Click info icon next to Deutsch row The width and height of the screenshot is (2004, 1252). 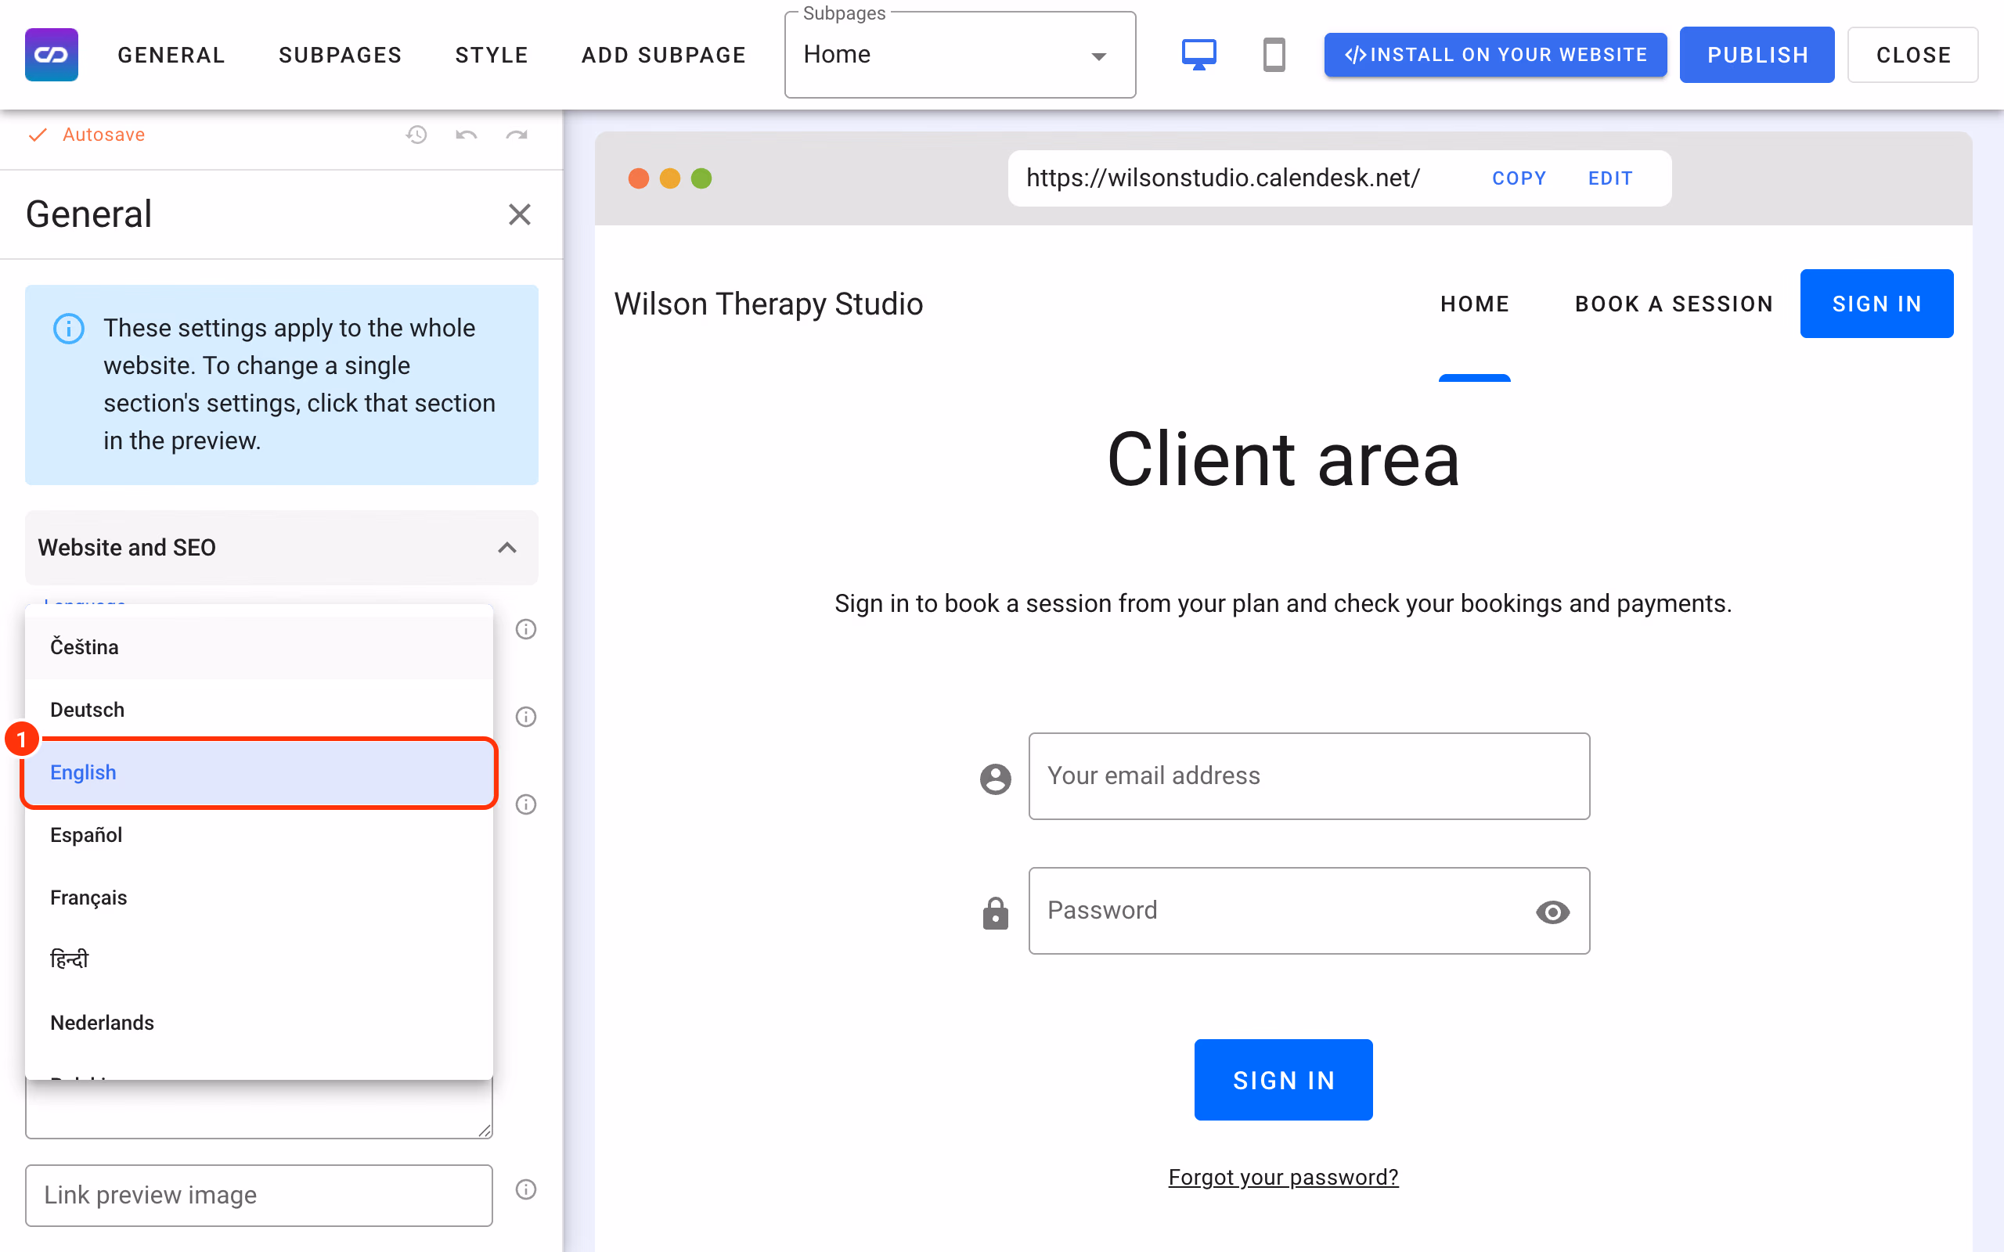526,717
